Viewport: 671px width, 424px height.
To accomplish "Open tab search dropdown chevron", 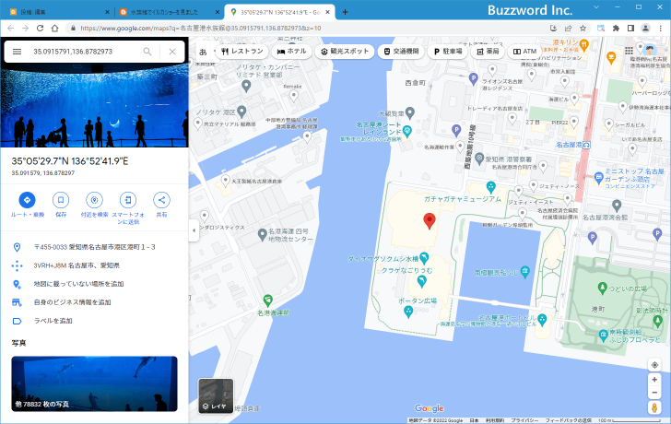I will 596,7.
